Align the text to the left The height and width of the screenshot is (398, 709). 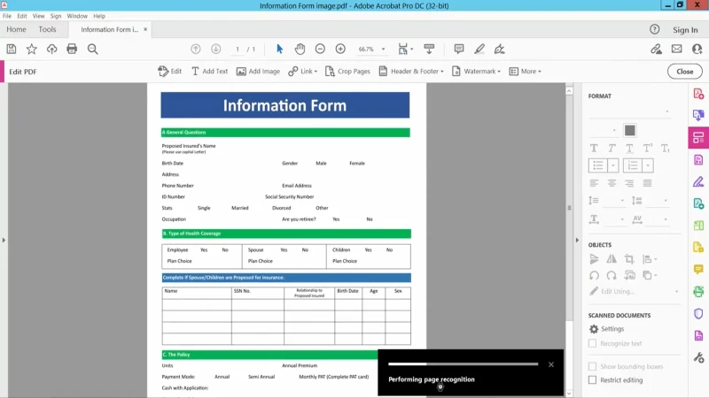point(594,183)
